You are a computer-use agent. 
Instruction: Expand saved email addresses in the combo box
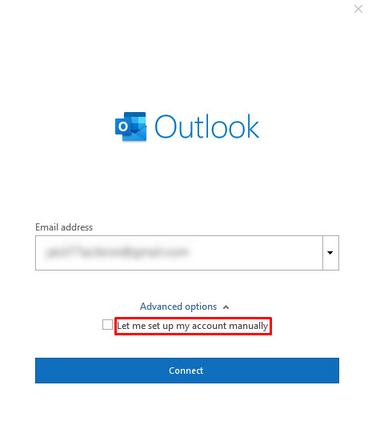click(x=330, y=253)
